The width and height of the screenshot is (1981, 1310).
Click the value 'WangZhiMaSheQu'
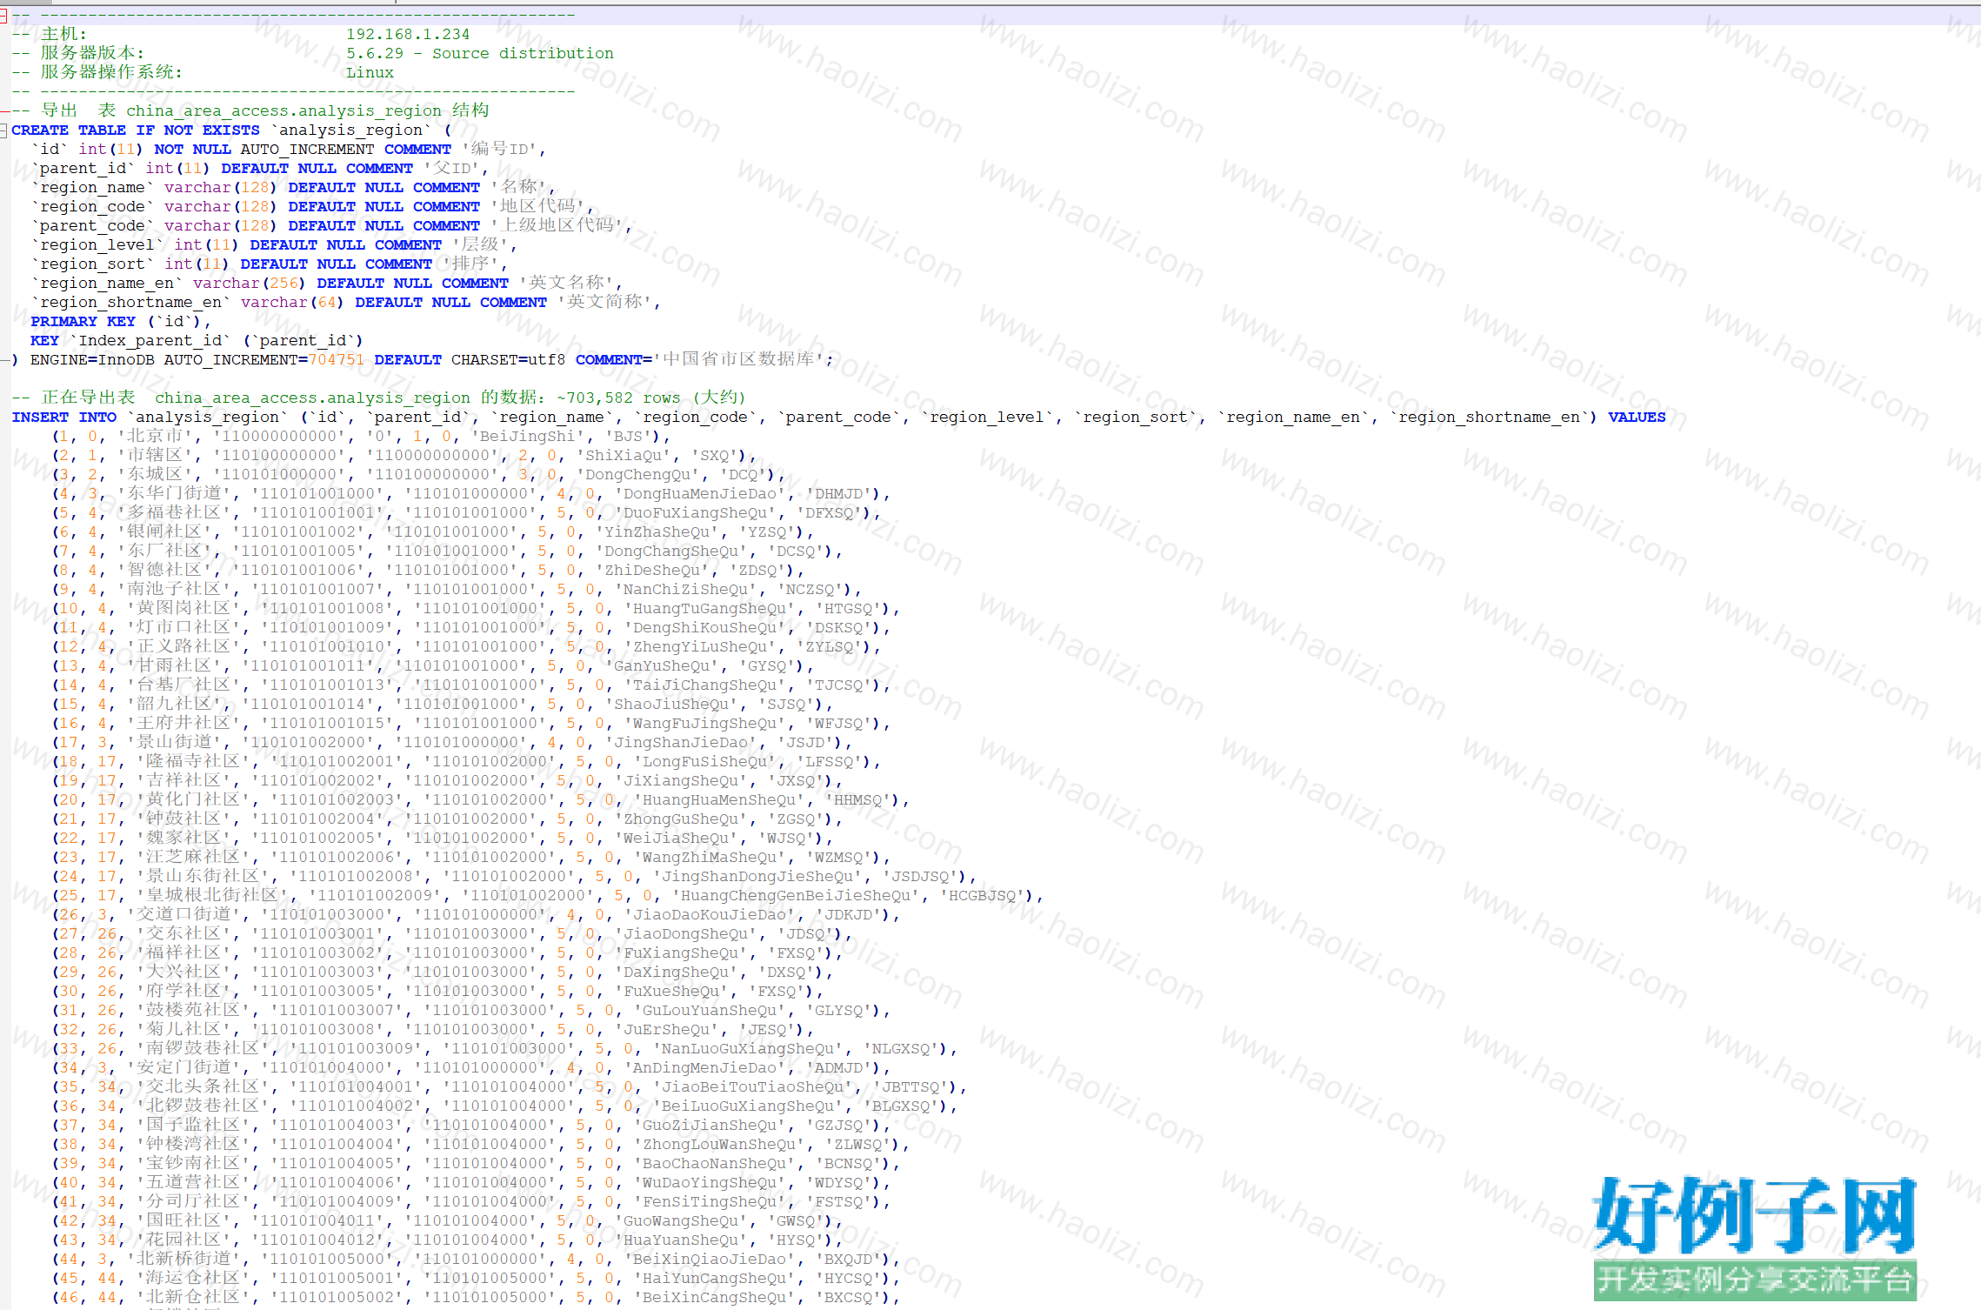click(x=710, y=858)
